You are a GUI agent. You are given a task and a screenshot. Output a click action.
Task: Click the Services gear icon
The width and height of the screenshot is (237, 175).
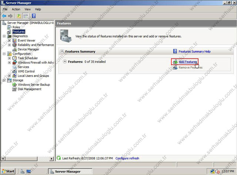coord(14,67)
